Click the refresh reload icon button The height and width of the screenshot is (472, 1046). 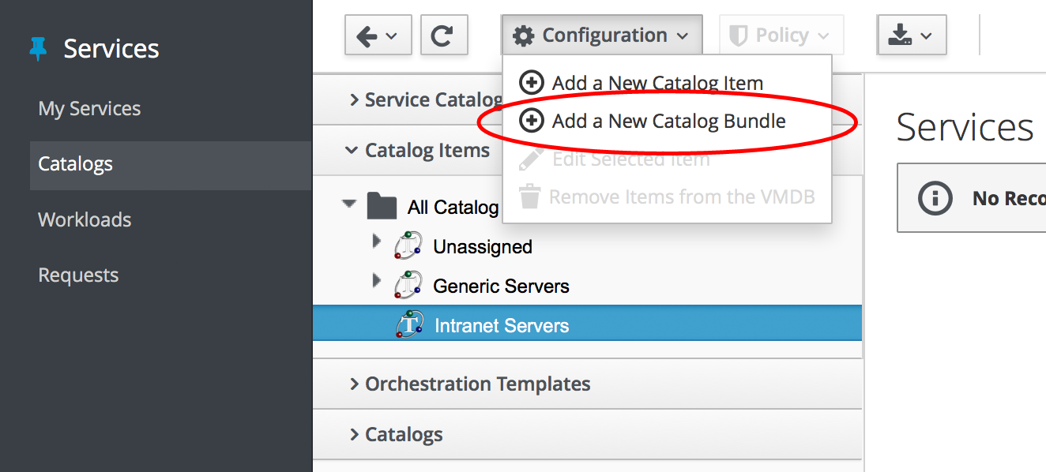pyautogui.click(x=444, y=36)
